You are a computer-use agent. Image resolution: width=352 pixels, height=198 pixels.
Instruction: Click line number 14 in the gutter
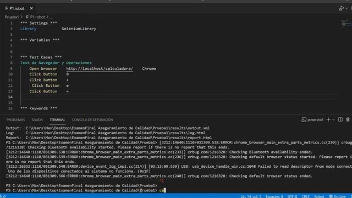click(10, 97)
